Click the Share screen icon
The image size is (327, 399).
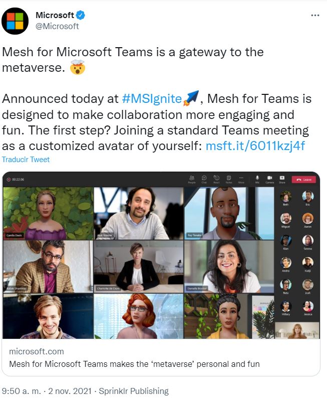point(282,178)
